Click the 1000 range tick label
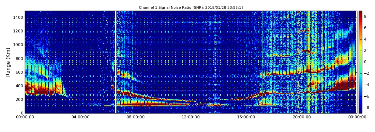375x132 pixels. click(x=18, y=45)
